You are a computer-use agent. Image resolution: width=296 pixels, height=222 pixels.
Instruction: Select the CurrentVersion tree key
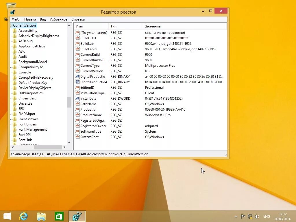click(x=24, y=25)
